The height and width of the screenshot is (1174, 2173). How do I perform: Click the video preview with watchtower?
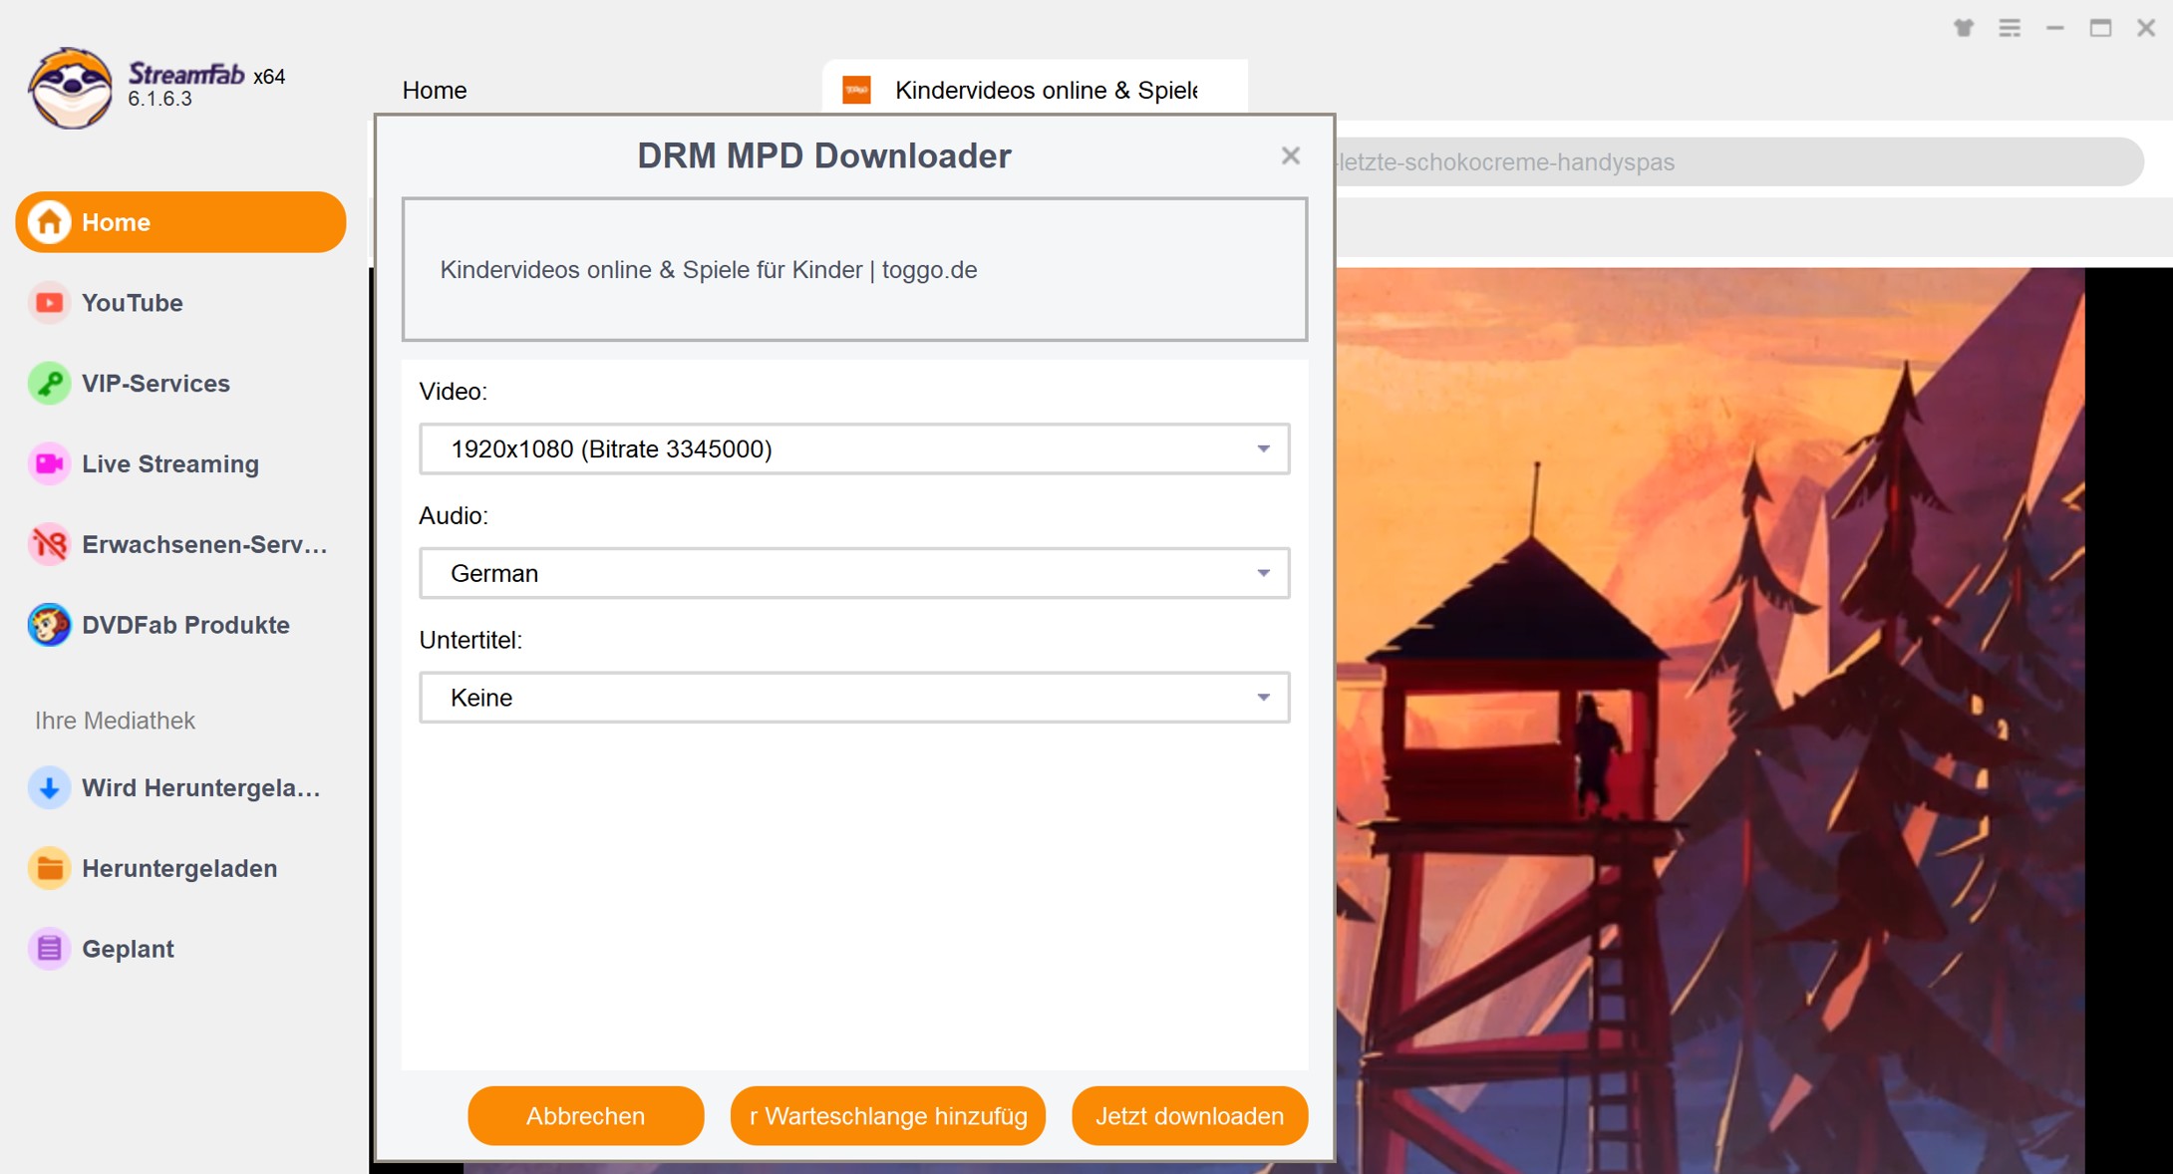[x=1709, y=720]
